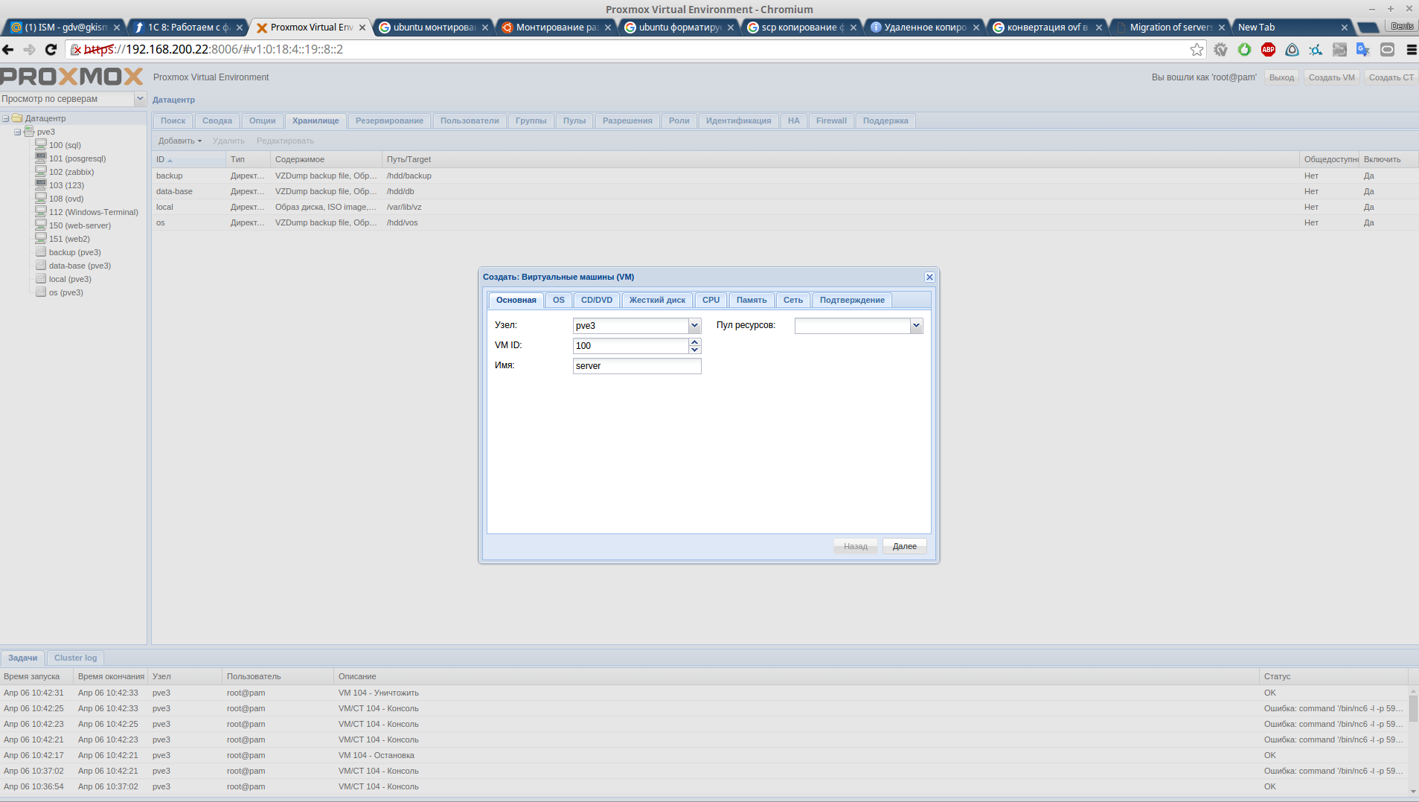Open AdBlock Plus extension icon
The image size is (1419, 802).
(1268, 50)
